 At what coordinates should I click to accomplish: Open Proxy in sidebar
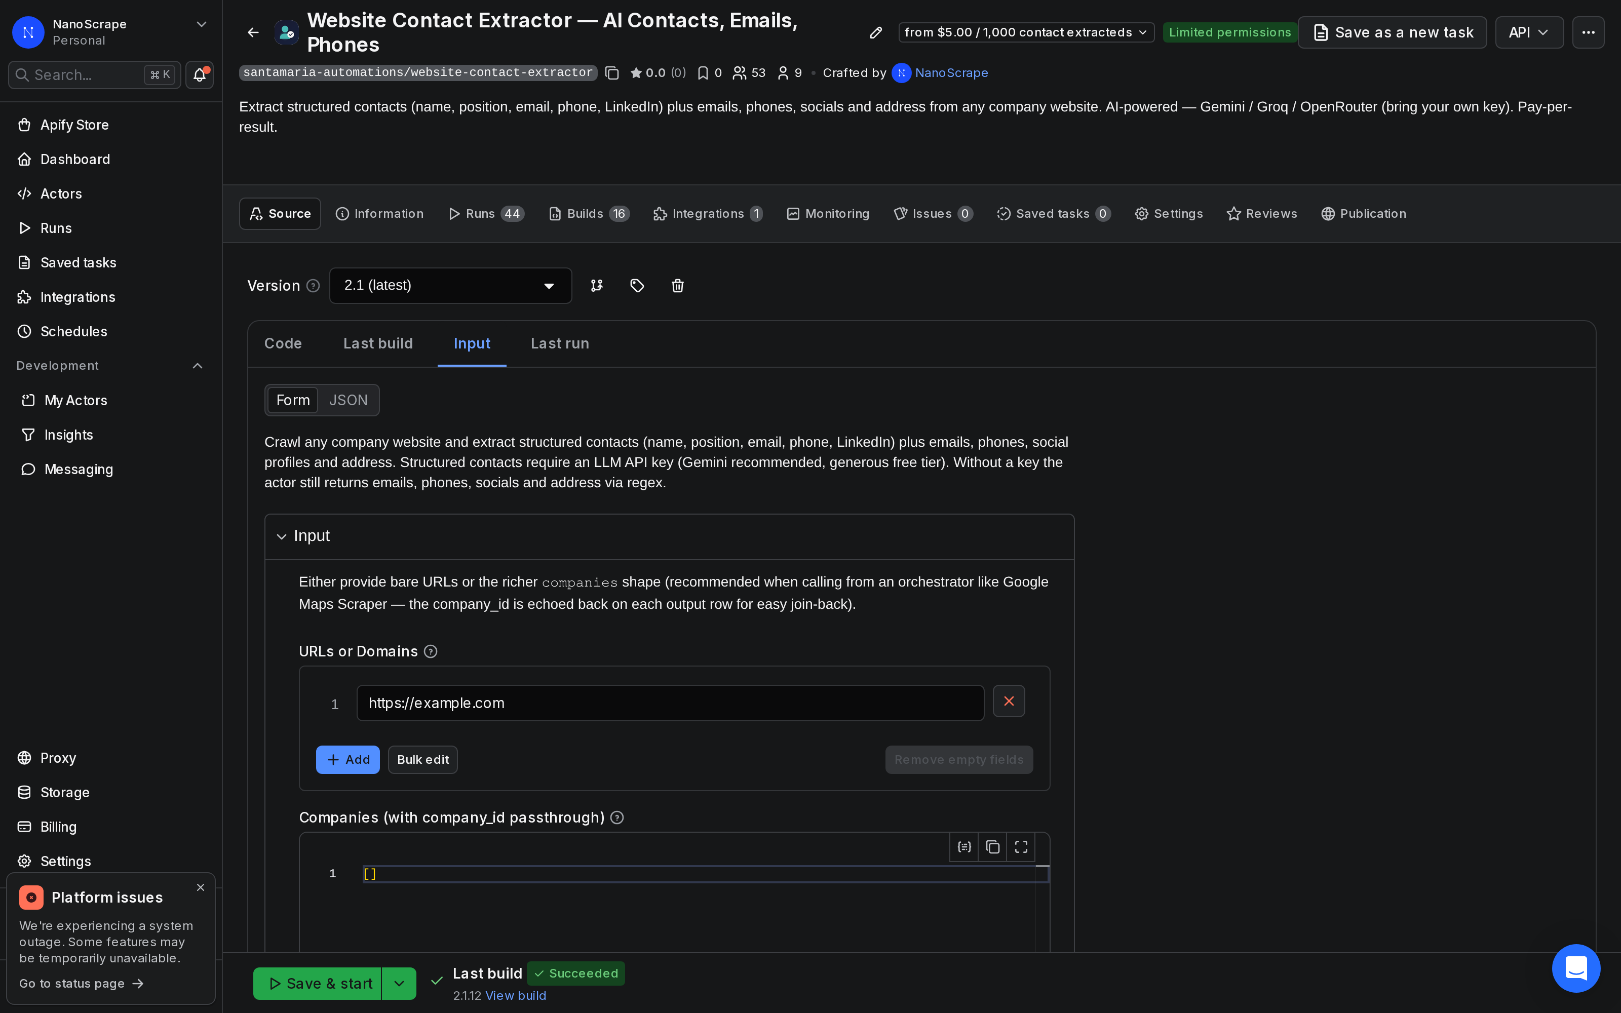(x=111, y=758)
